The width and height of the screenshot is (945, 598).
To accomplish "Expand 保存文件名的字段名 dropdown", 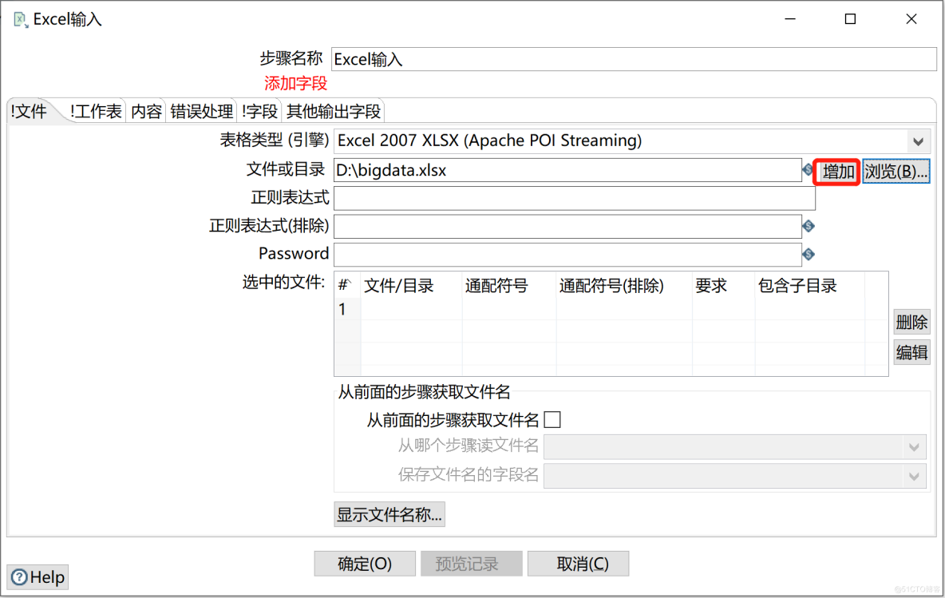I will coord(914,476).
